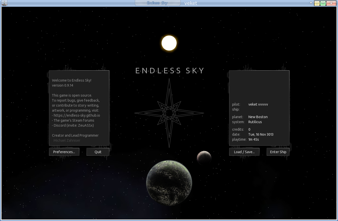
Task: Click the planet value 'New Boston'
Action: pos(258,117)
